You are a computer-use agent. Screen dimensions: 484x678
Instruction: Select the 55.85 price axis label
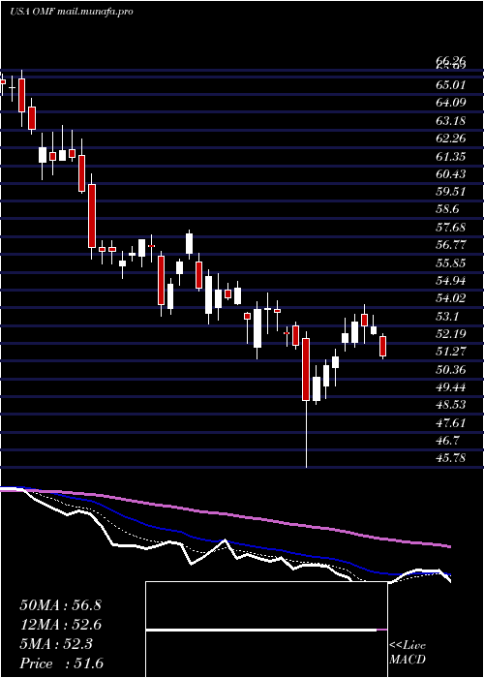click(451, 262)
